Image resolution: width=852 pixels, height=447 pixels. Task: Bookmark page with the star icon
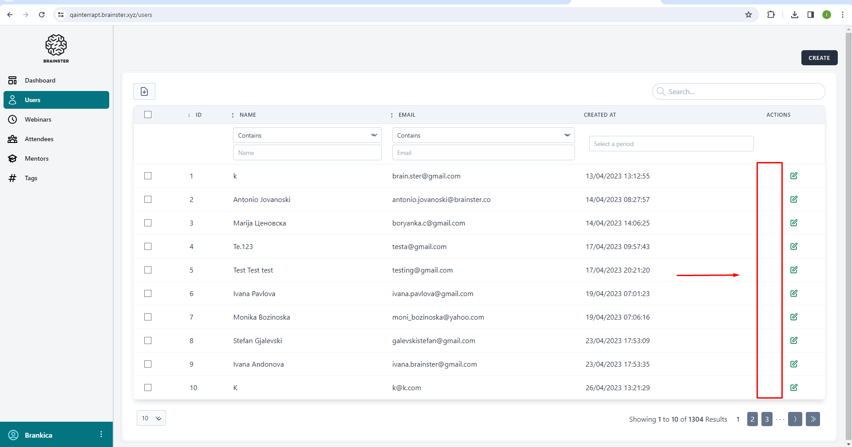[x=749, y=15]
